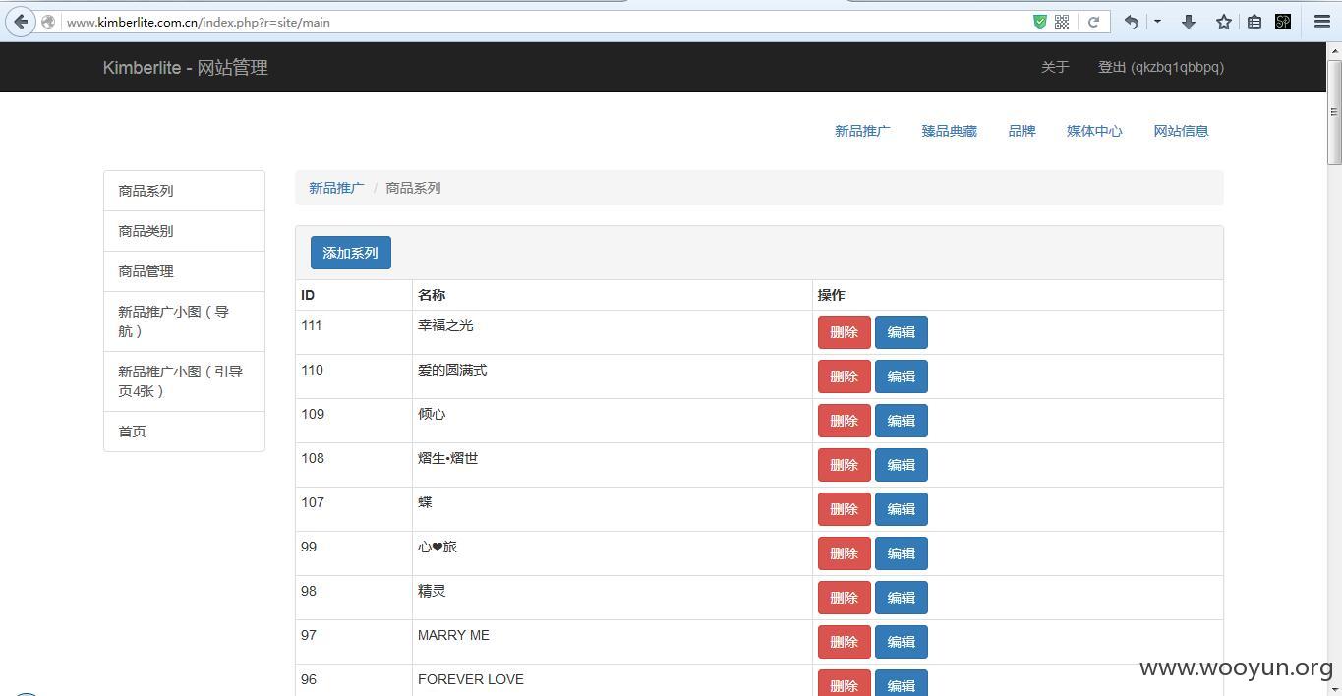Image resolution: width=1342 pixels, height=696 pixels.
Task: Show bookmarks list clipboard icon
Action: pyautogui.click(x=1254, y=22)
